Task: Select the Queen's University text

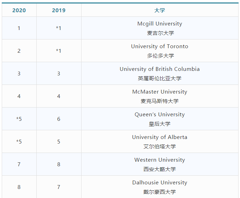Action: point(160,115)
